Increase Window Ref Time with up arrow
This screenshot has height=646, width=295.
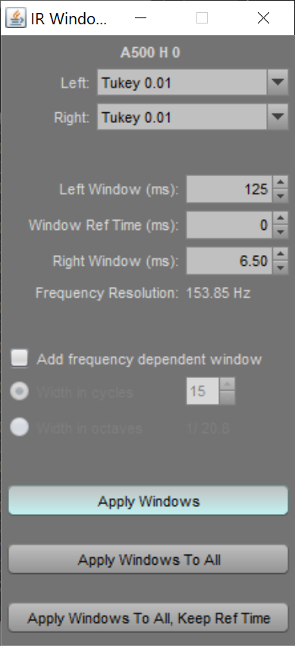(281, 219)
